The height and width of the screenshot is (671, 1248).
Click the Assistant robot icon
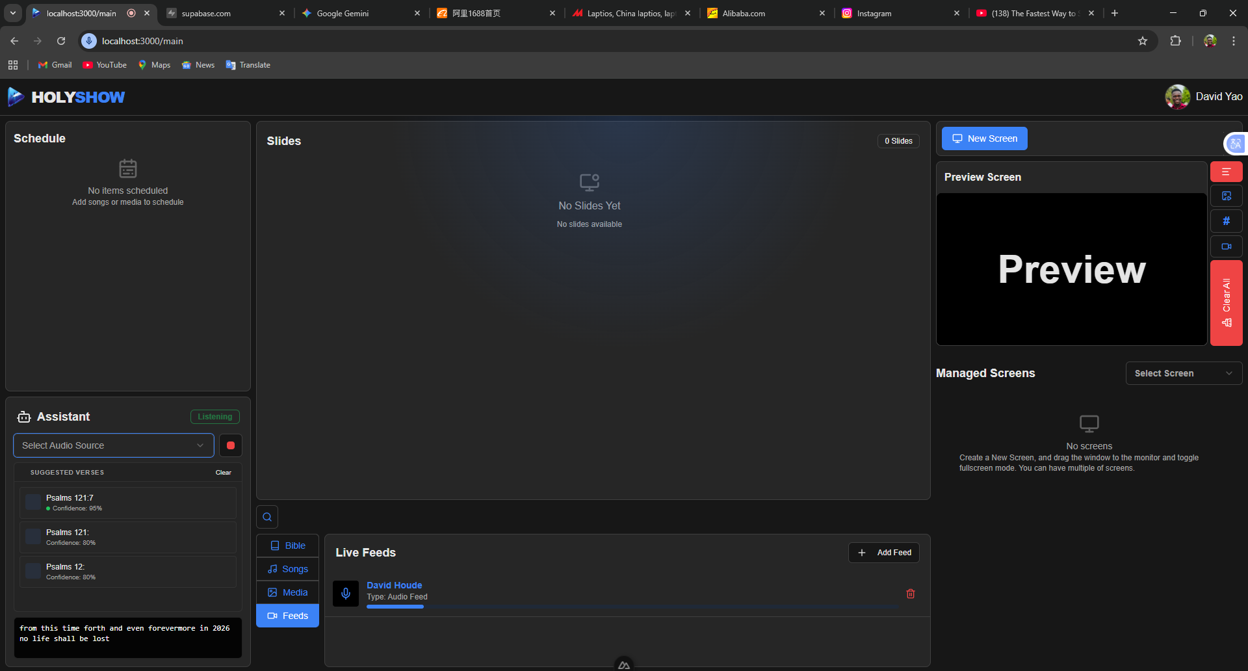[x=24, y=417]
